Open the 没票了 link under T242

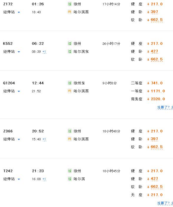165,203
